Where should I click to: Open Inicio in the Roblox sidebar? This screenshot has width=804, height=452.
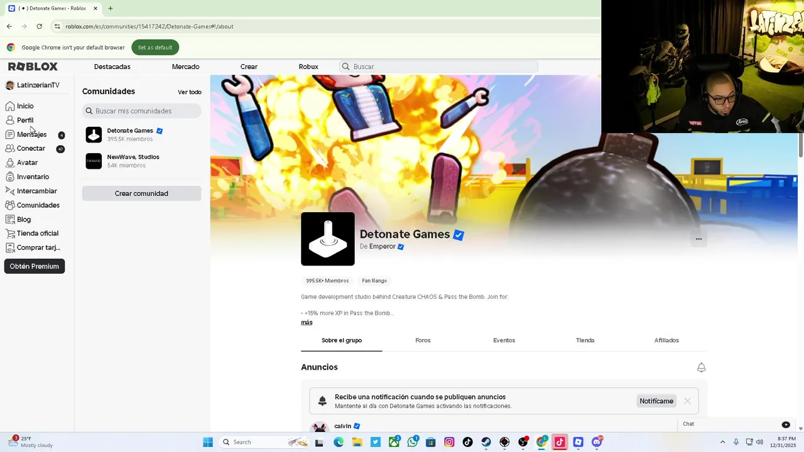coord(19,106)
